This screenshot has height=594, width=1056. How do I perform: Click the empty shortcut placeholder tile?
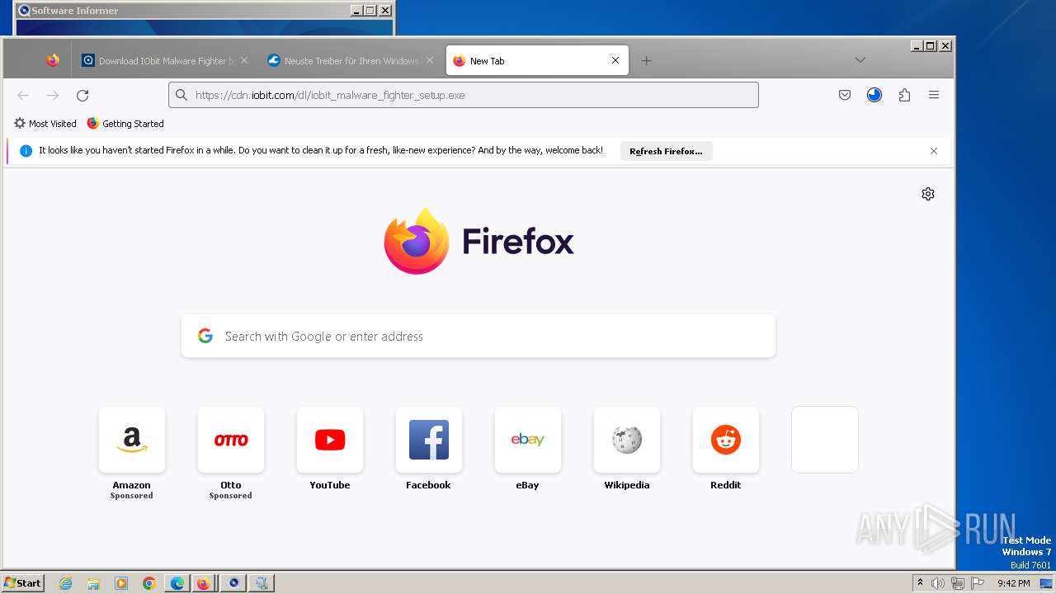point(825,440)
